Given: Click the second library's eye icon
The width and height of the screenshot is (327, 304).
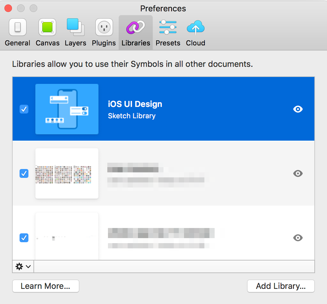Looking at the screenshot, I should pyautogui.click(x=298, y=173).
